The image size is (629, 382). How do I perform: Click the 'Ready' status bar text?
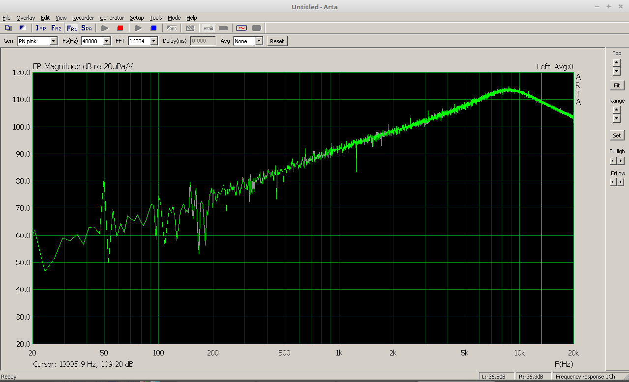(9, 377)
